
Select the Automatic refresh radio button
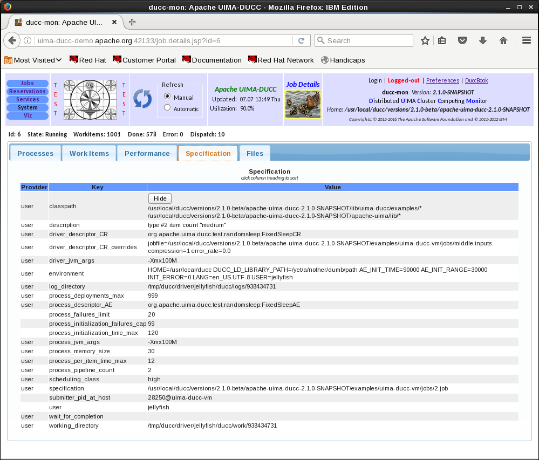coord(167,108)
